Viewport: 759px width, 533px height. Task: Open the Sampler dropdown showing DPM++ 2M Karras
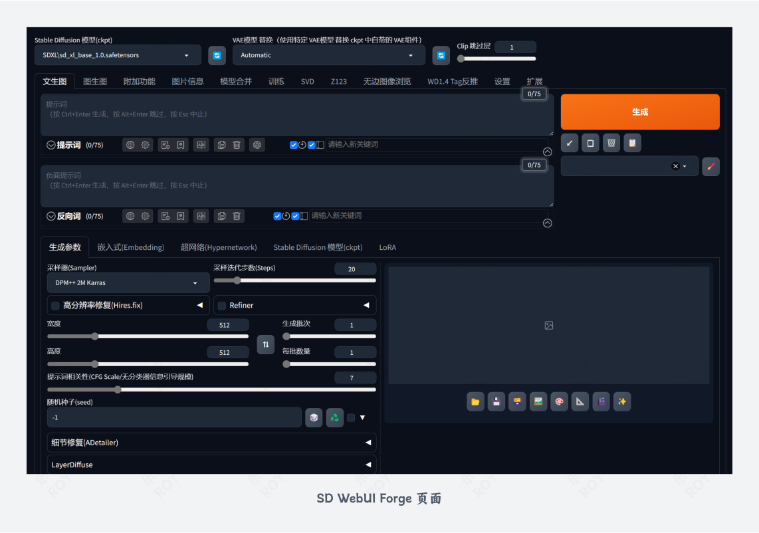pos(128,282)
